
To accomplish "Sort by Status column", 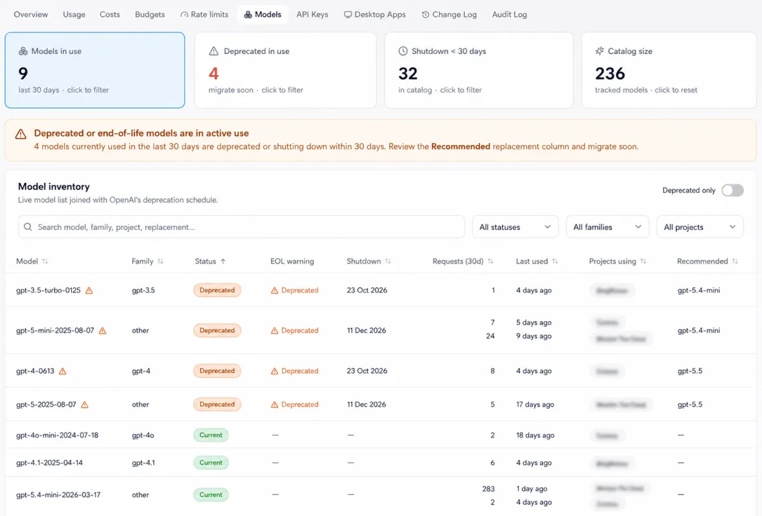I will 210,261.
